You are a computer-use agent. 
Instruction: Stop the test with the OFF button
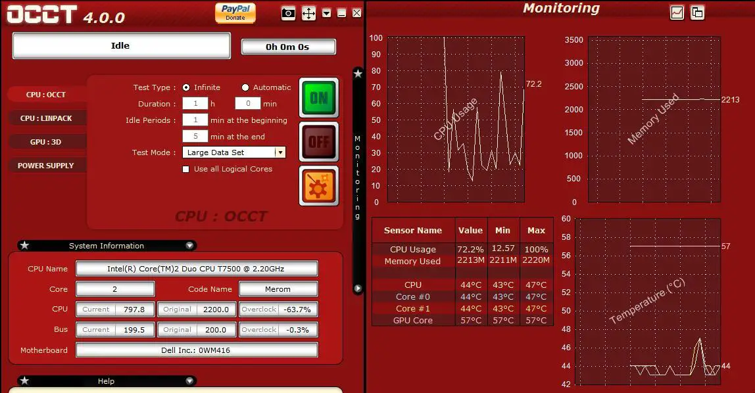pyautogui.click(x=319, y=142)
